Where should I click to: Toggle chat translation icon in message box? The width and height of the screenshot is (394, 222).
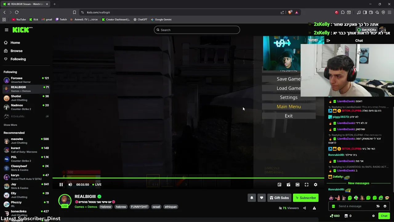click(378, 206)
